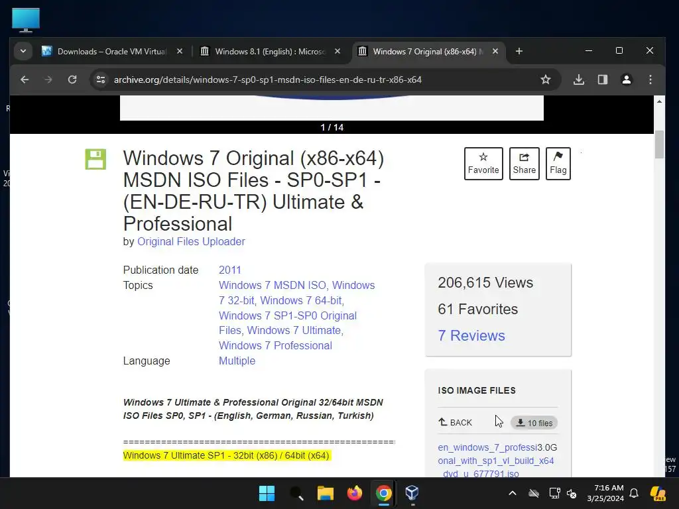Close the Oracle VM VirtualBox tab
The image size is (679, 509).
point(180,52)
